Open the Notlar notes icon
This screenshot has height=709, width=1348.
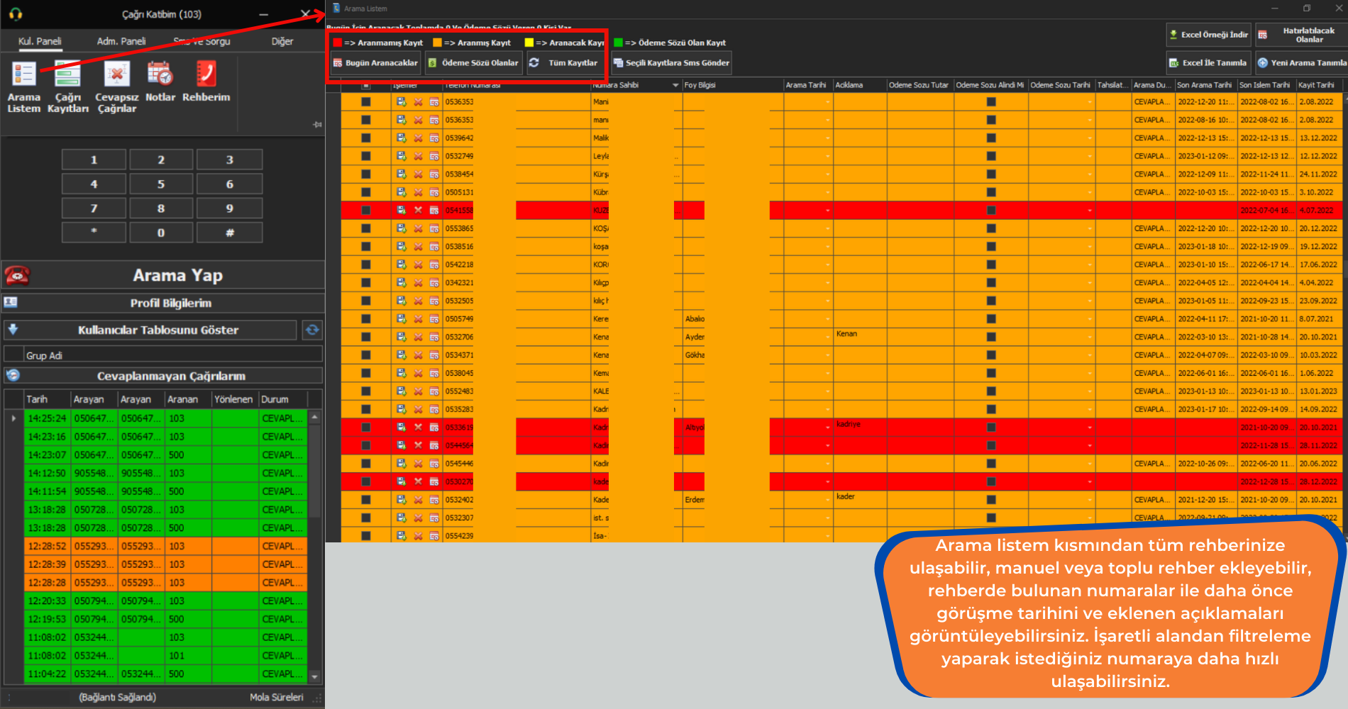[x=160, y=82]
